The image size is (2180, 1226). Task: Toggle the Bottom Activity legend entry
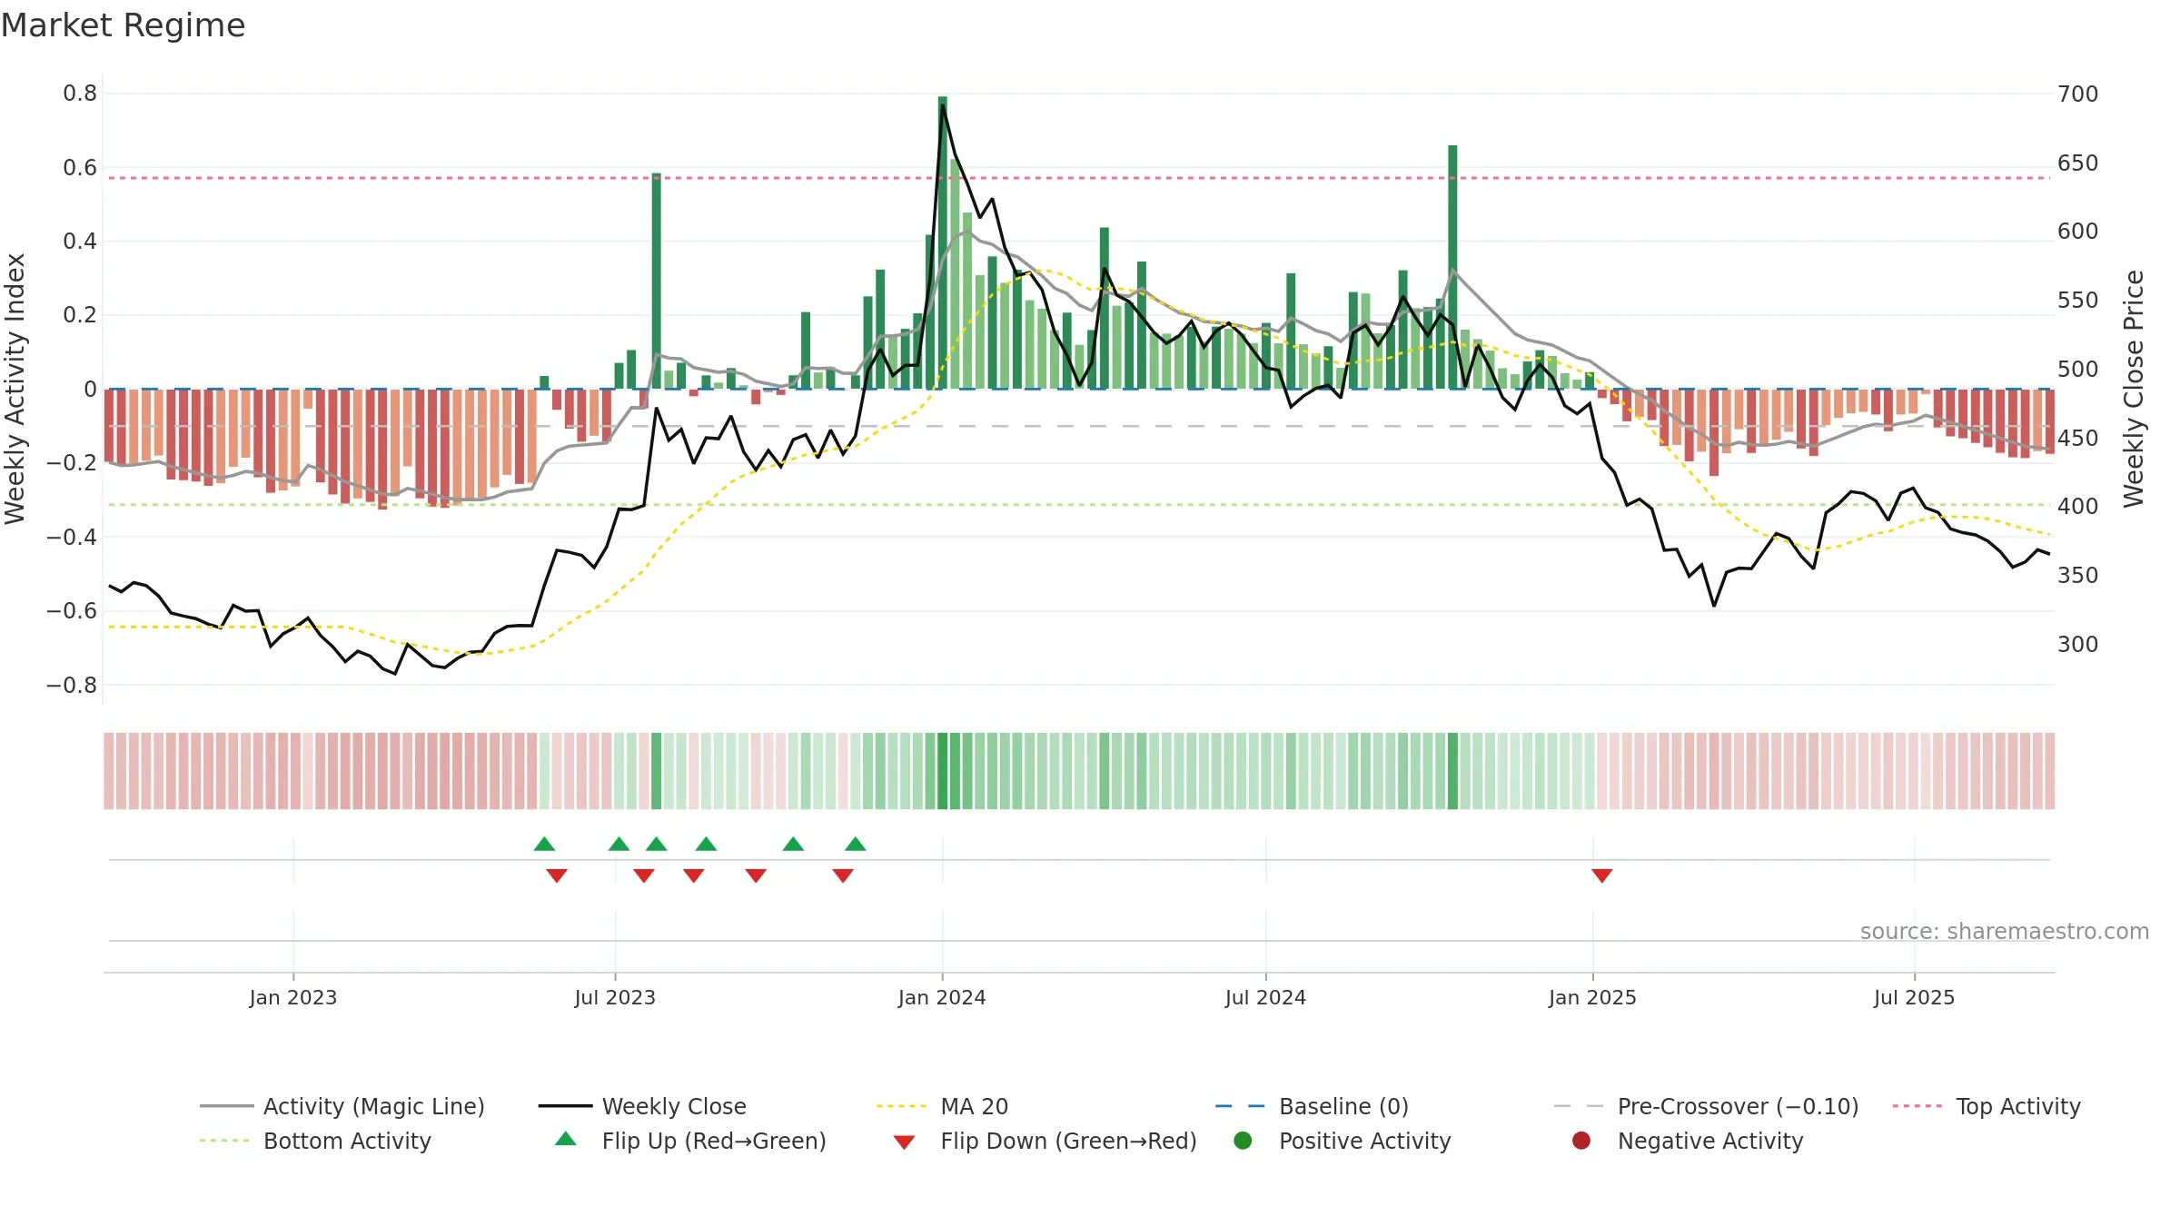click(315, 1141)
